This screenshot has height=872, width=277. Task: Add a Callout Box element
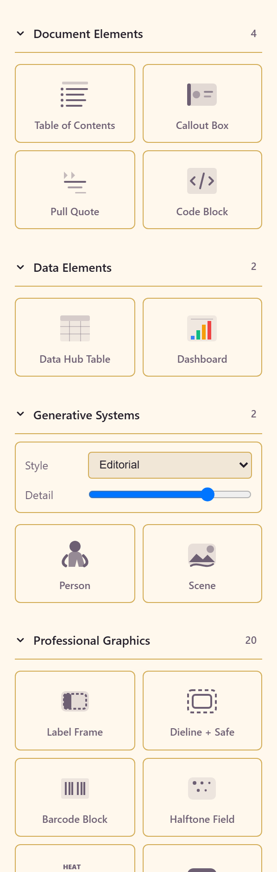202,103
